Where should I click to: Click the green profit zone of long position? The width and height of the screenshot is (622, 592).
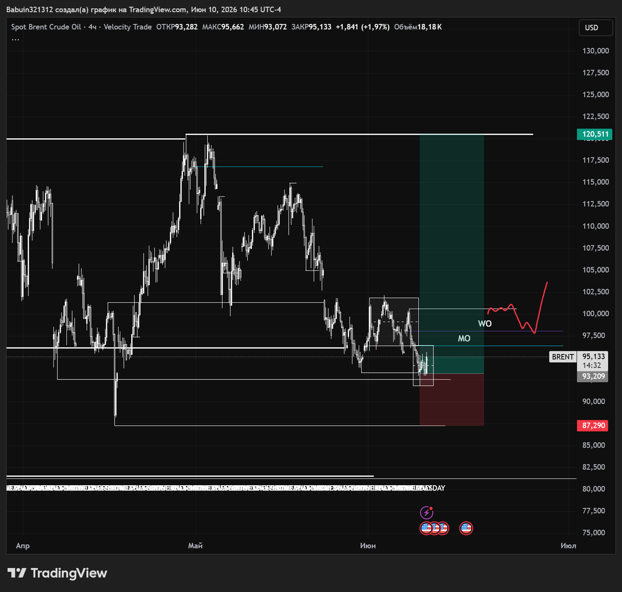(x=451, y=254)
